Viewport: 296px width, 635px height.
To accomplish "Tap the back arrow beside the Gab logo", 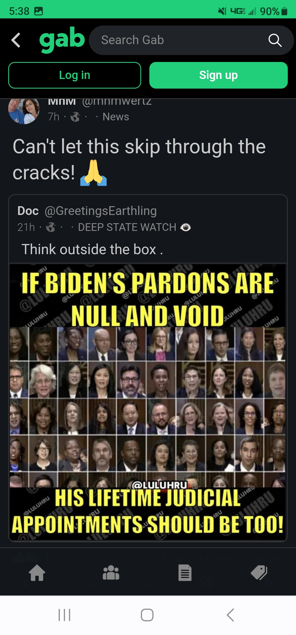I will click(x=16, y=40).
